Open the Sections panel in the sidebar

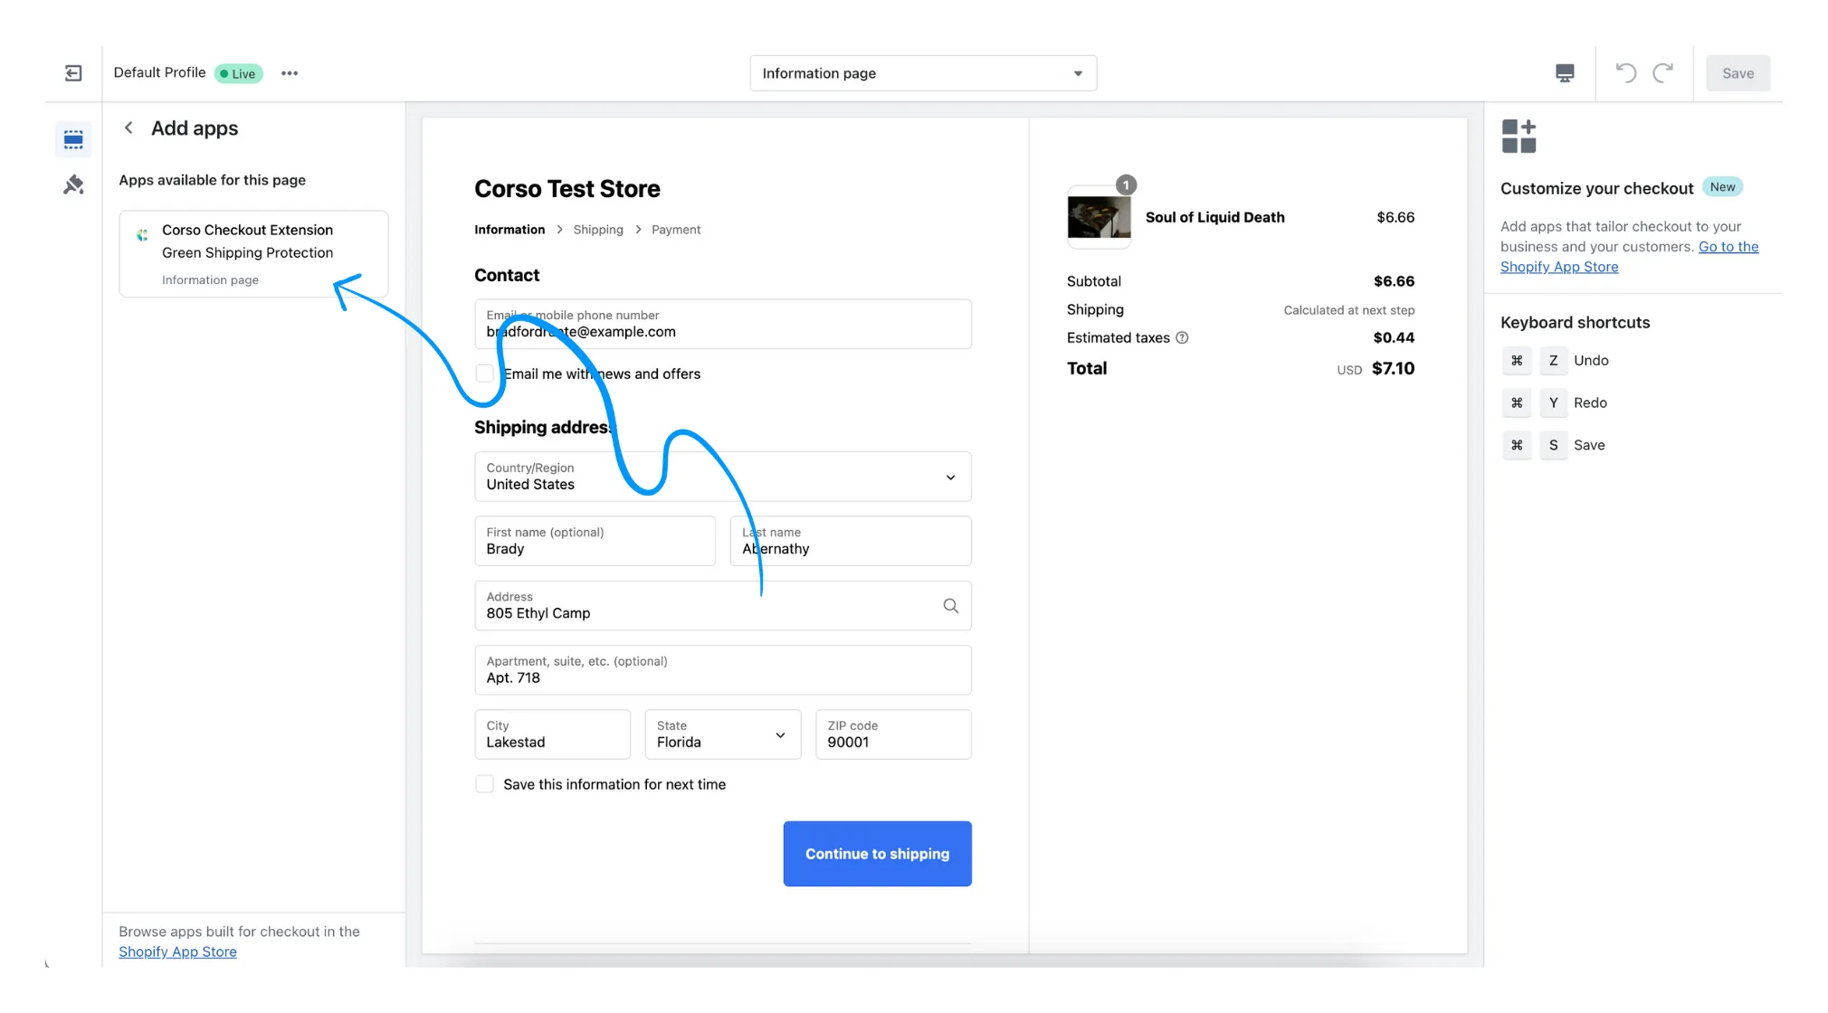(x=73, y=138)
